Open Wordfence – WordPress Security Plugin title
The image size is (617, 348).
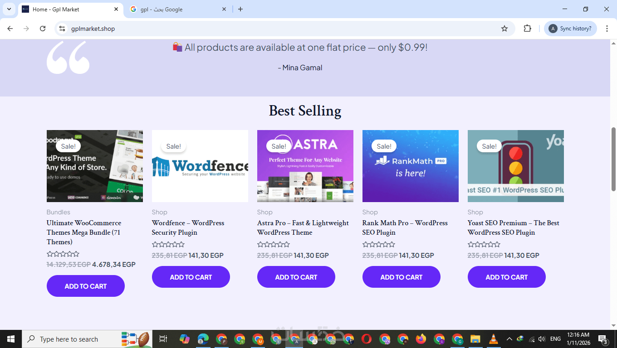coord(188,227)
